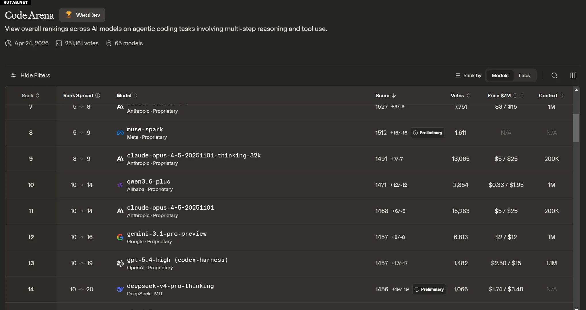Viewport: 586px width, 310px height.
Task: Open the column layout icon
Action: click(x=573, y=75)
